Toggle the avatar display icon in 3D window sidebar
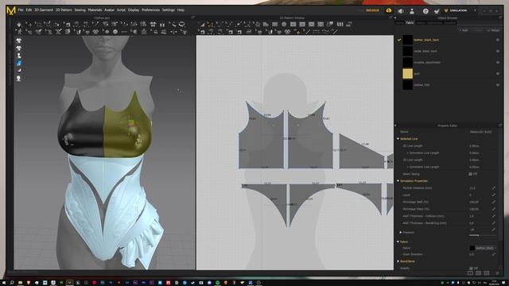The width and height of the screenshot is (509, 286). tap(19, 56)
